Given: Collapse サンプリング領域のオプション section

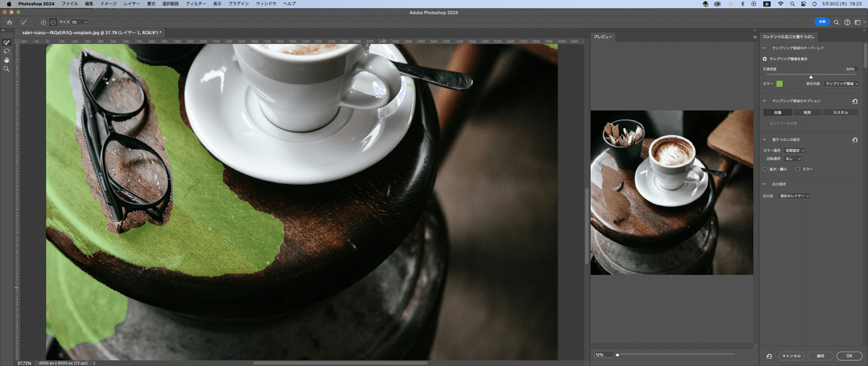Looking at the screenshot, I should click(x=765, y=101).
